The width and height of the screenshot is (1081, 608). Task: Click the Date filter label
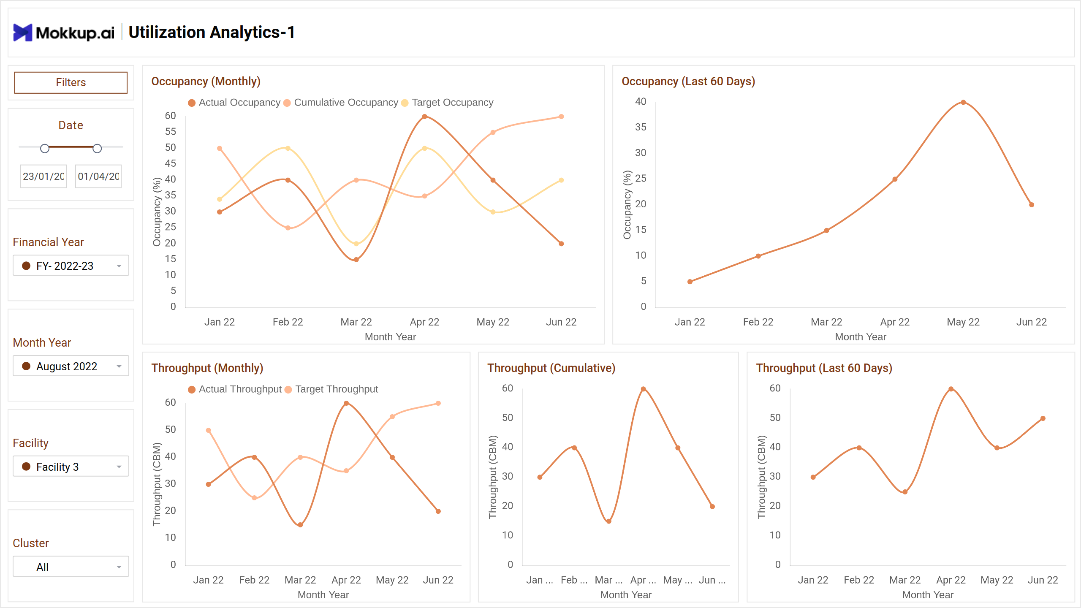(x=71, y=125)
